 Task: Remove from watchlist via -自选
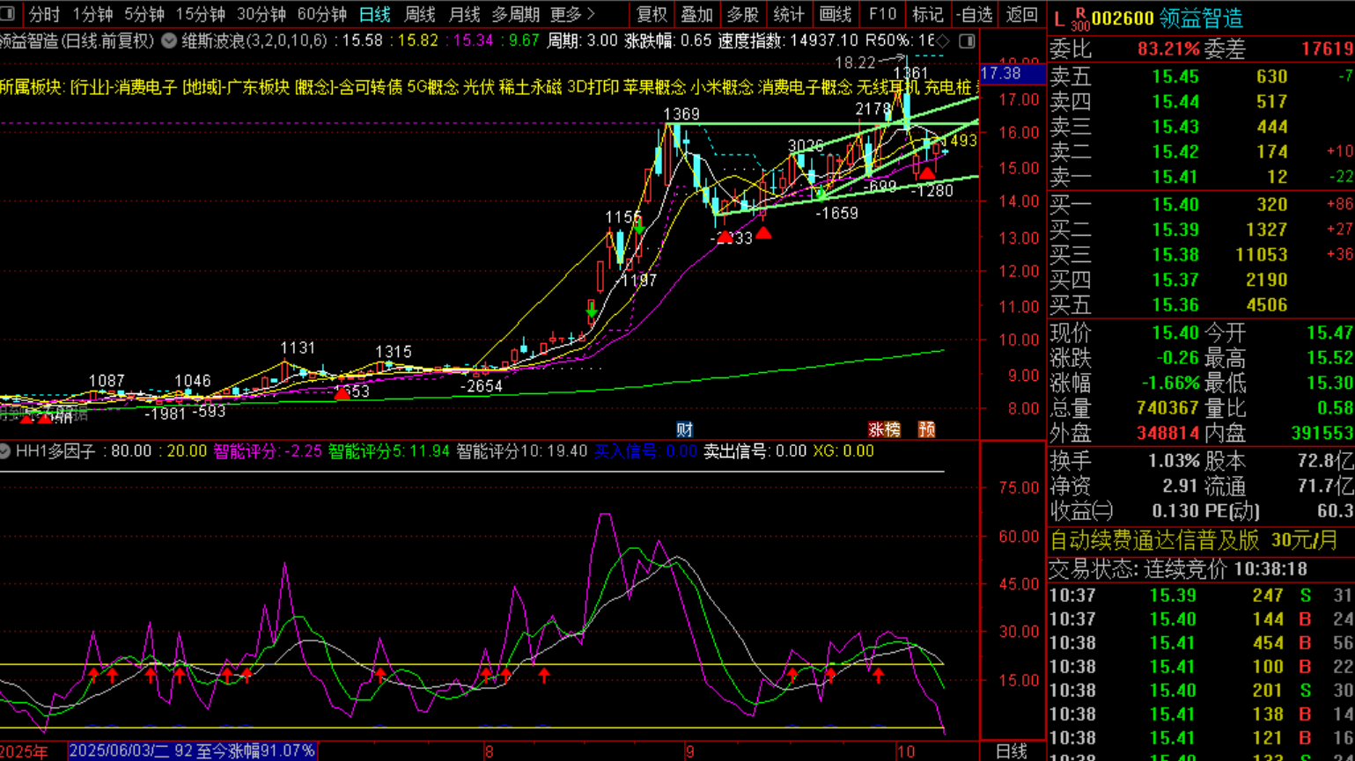pos(974,14)
